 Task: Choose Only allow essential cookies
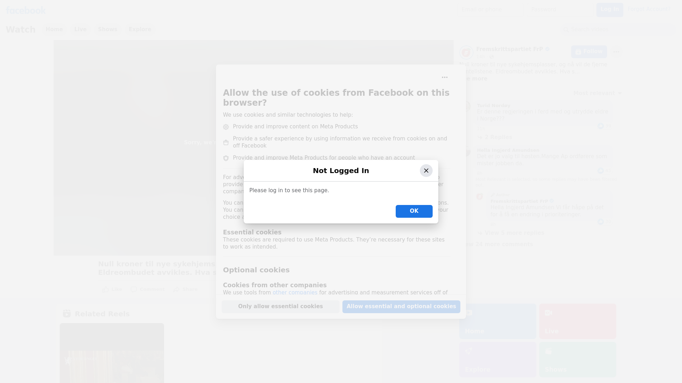pos(280,306)
